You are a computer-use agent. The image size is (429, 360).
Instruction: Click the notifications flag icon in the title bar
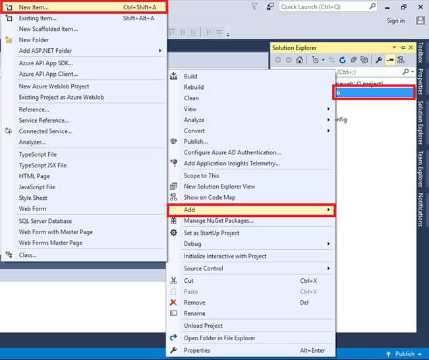tap(254, 7)
